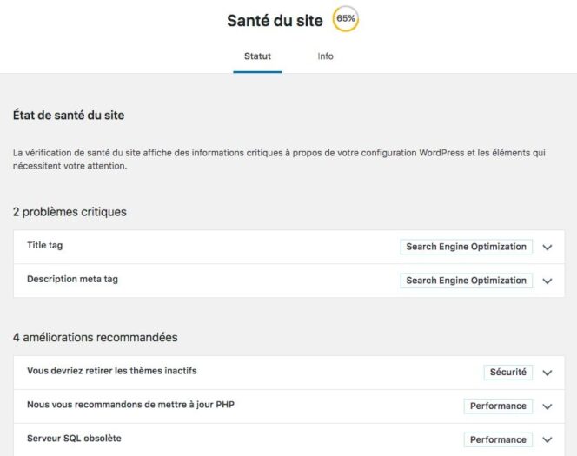Open 'Vous devriez retirer les thèmes inactifs'
The height and width of the screenshot is (456, 577).
(x=112, y=371)
